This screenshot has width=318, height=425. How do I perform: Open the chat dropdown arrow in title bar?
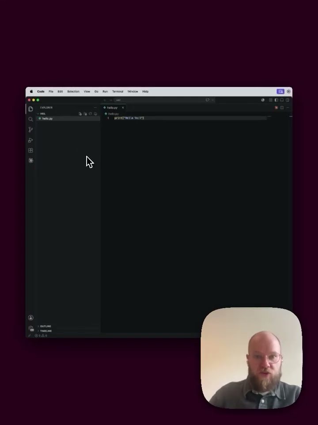tap(212, 100)
